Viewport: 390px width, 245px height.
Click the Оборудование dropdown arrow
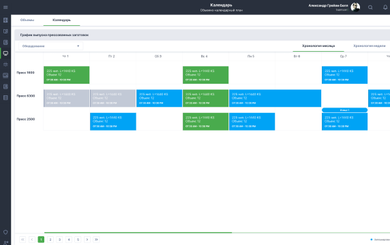[x=78, y=46]
